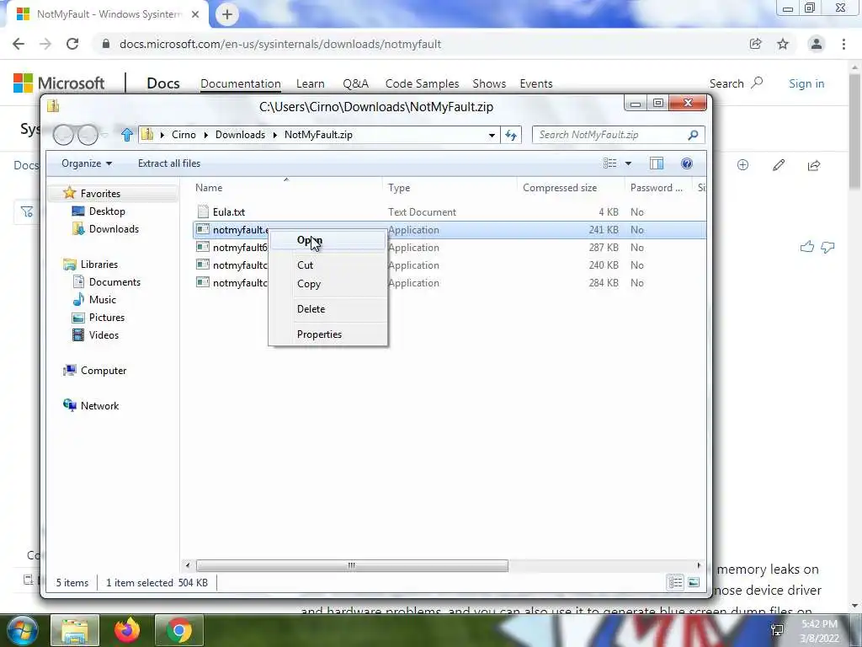Click the Eula.txt file icon
Viewport: 862px width, 647px height.
tap(203, 211)
